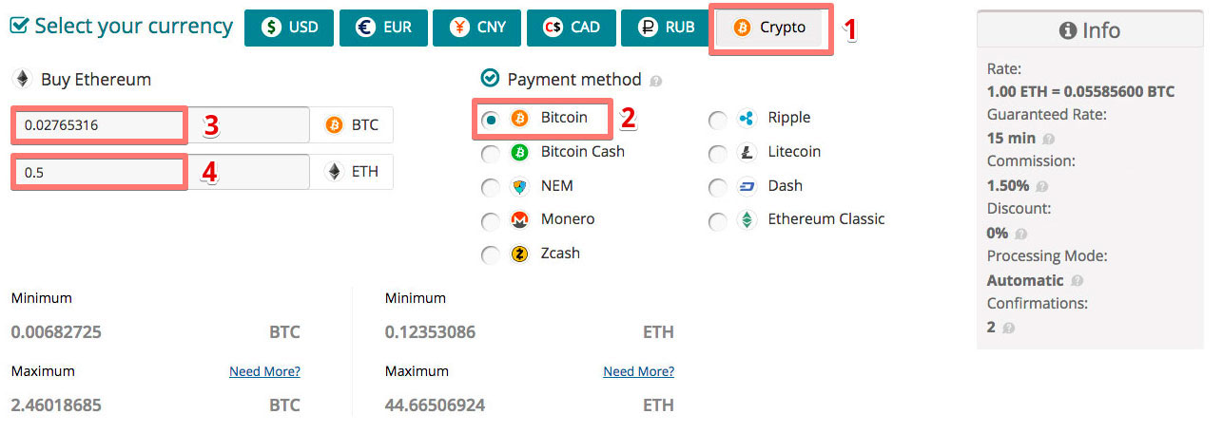Pick Litecoin as the payment method
Screen dimensions: 1223x433
[718, 154]
